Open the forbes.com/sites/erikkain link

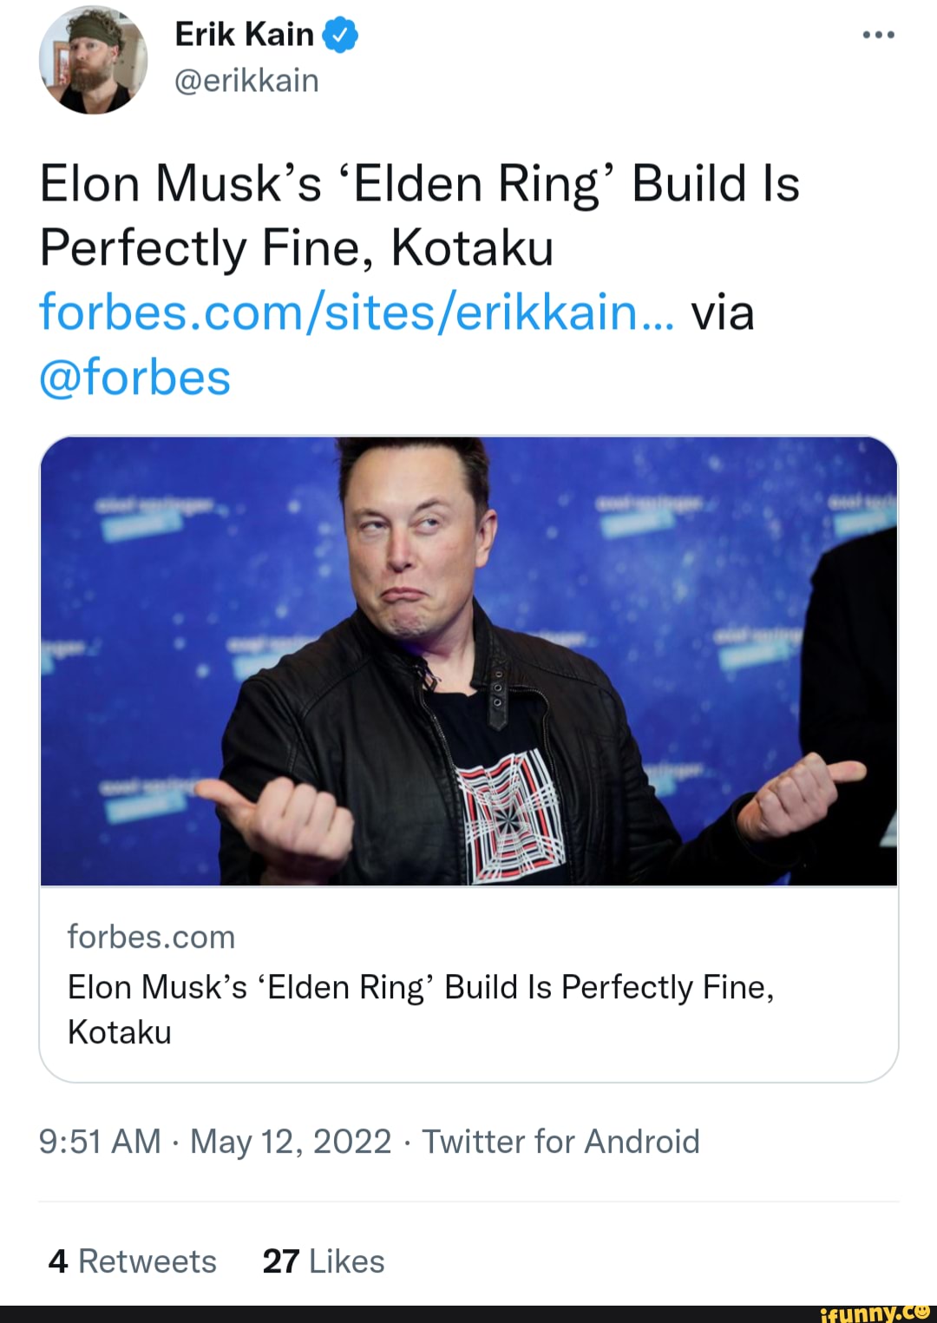[x=356, y=314]
